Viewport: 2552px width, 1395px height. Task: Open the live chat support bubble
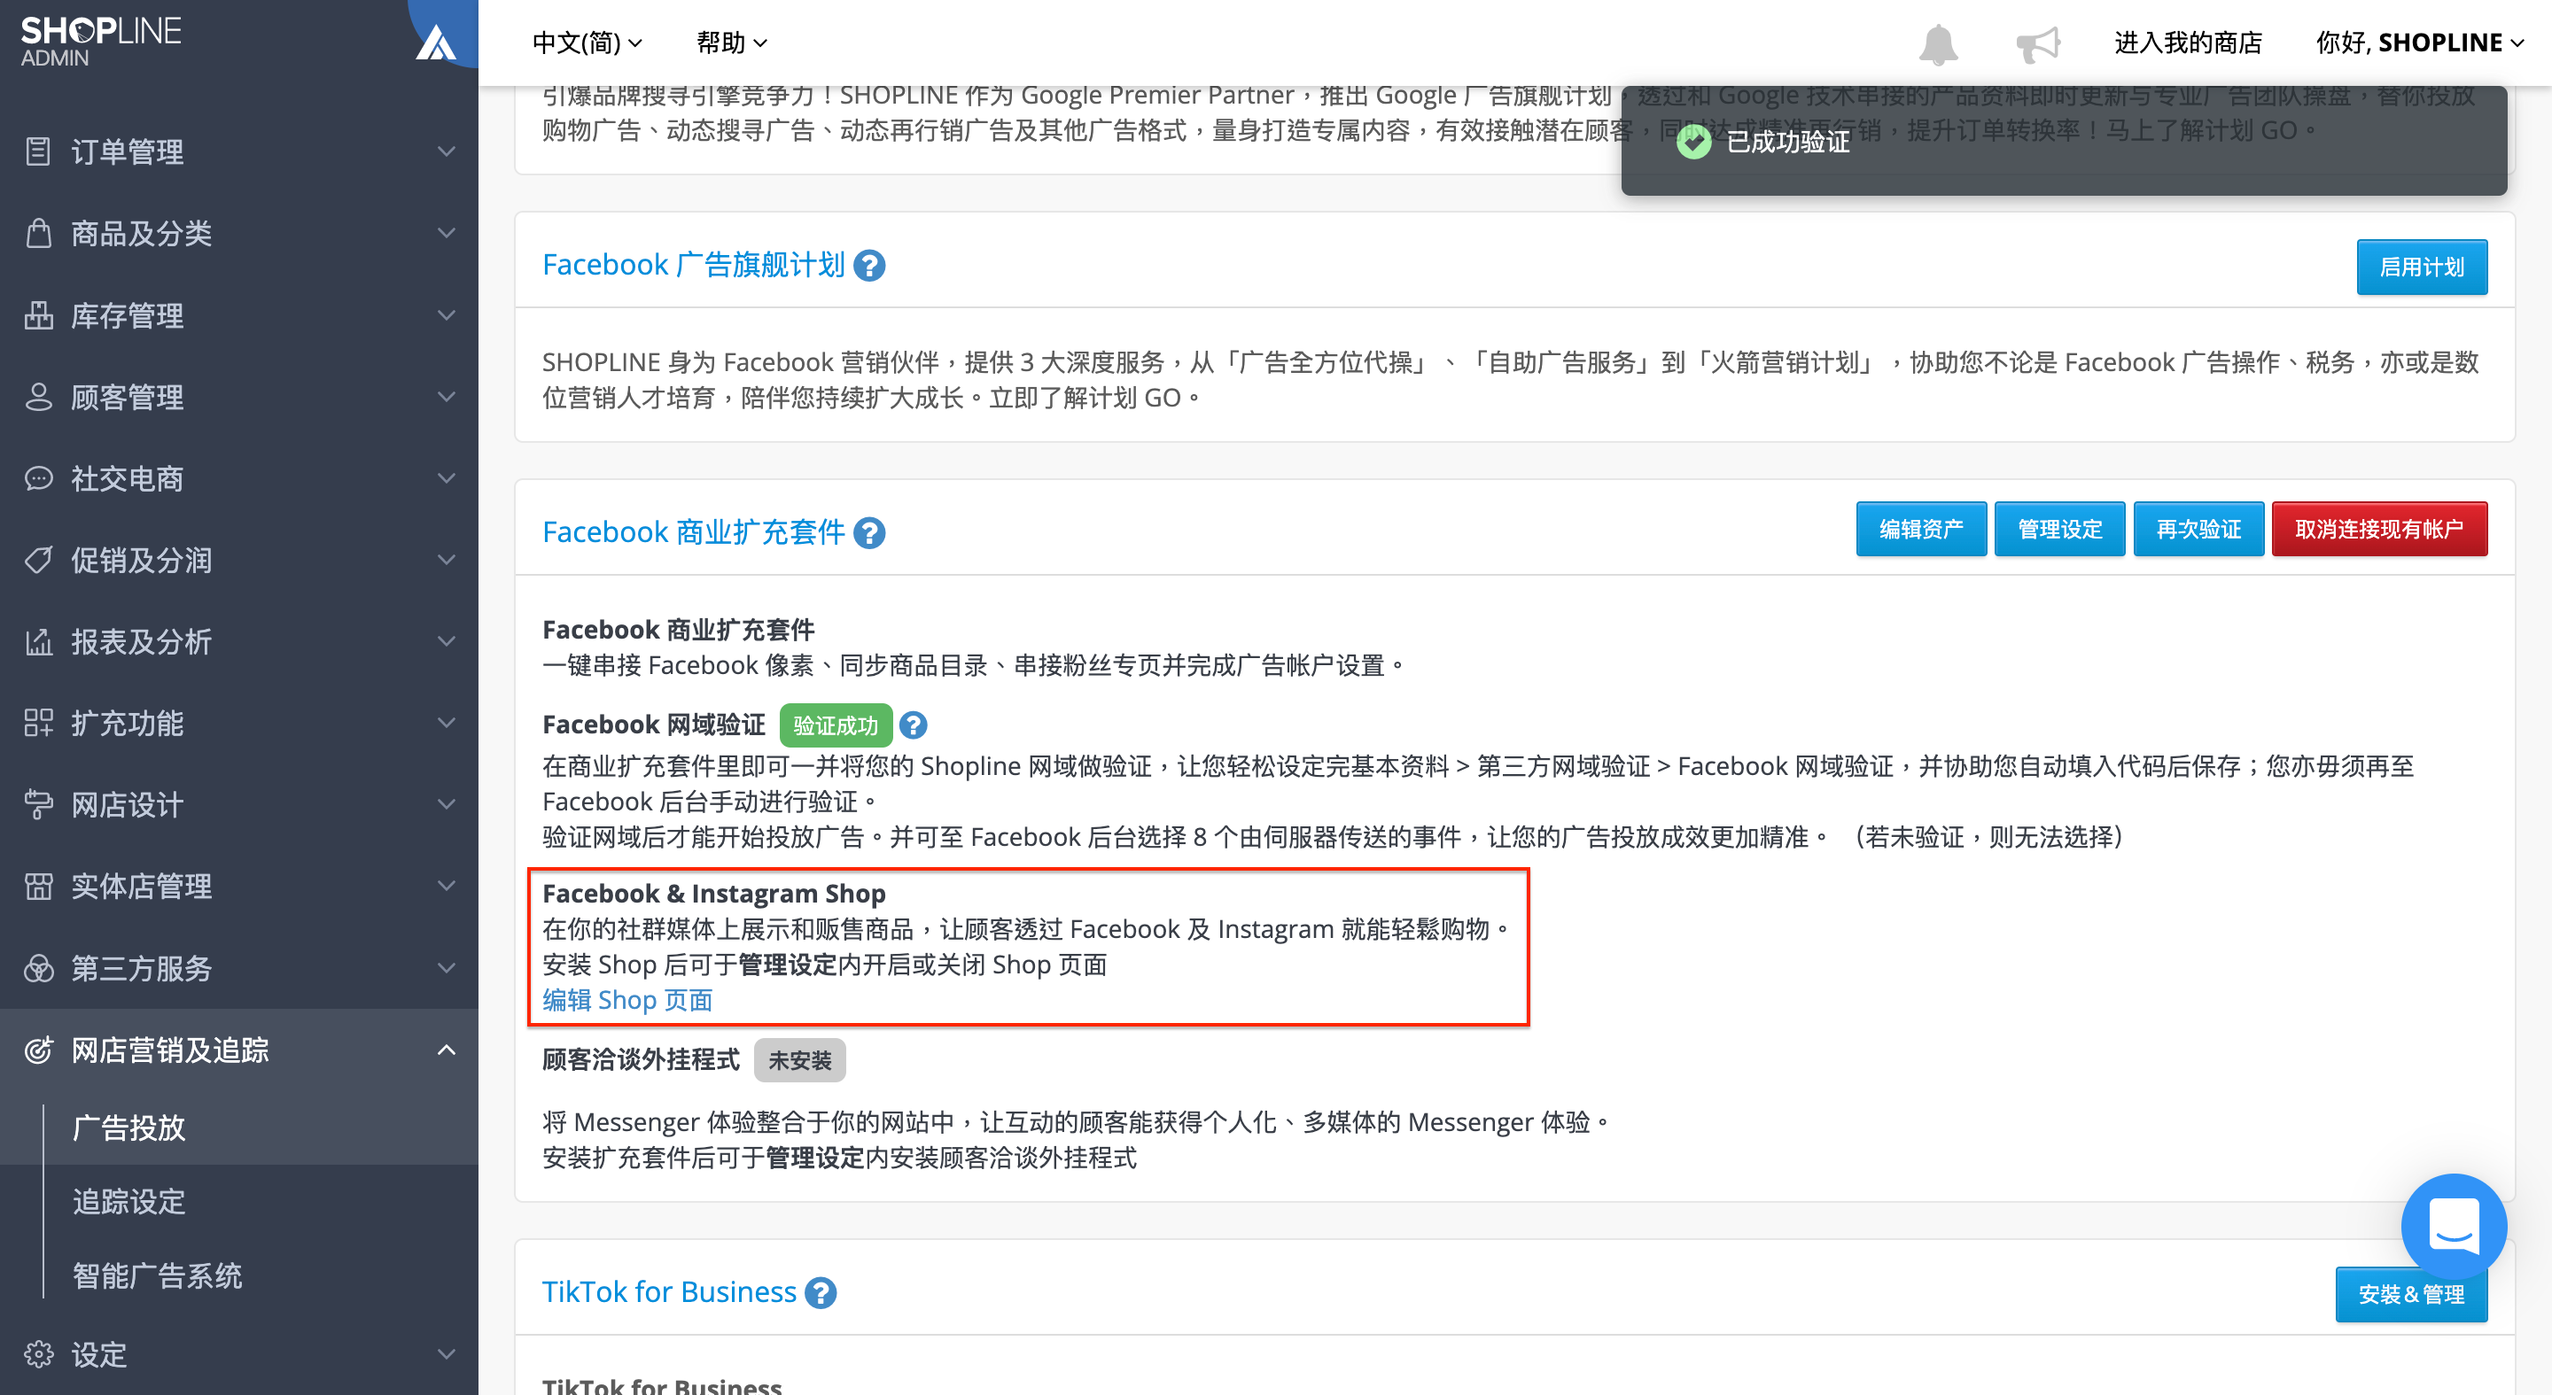(2453, 1226)
